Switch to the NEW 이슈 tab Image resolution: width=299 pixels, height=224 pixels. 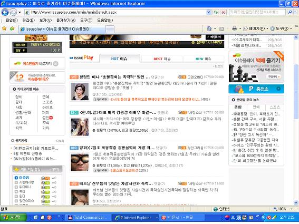[203, 59]
